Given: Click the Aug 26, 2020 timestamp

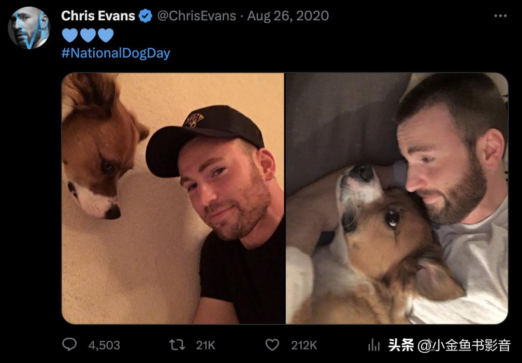Looking at the screenshot, I should pyautogui.click(x=288, y=16).
